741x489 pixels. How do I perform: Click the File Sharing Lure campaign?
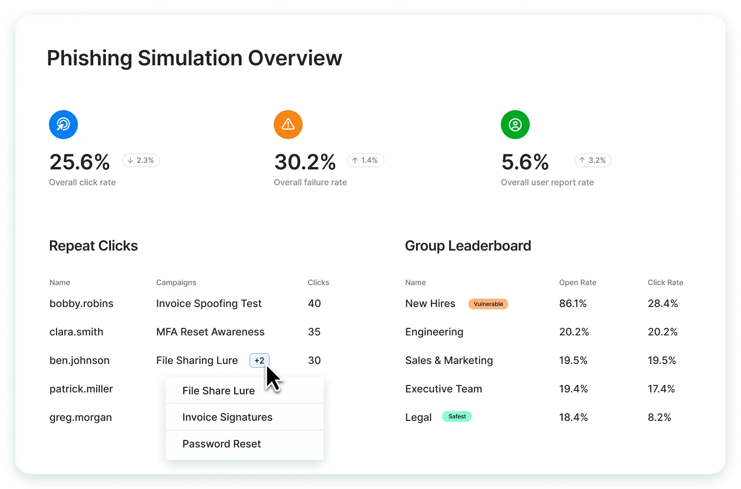pyautogui.click(x=197, y=360)
